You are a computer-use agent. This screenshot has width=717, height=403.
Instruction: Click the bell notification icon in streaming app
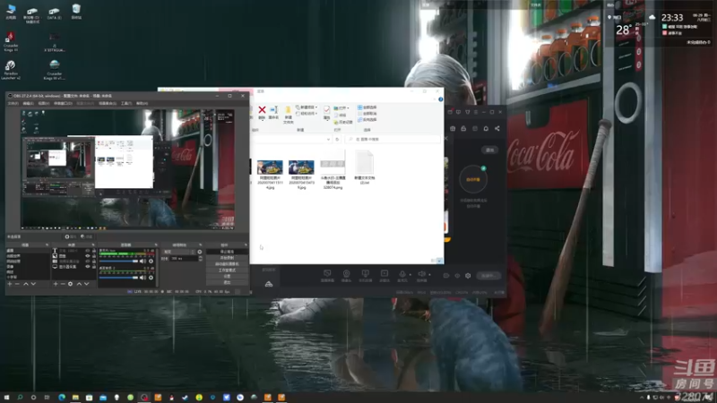(486, 128)
